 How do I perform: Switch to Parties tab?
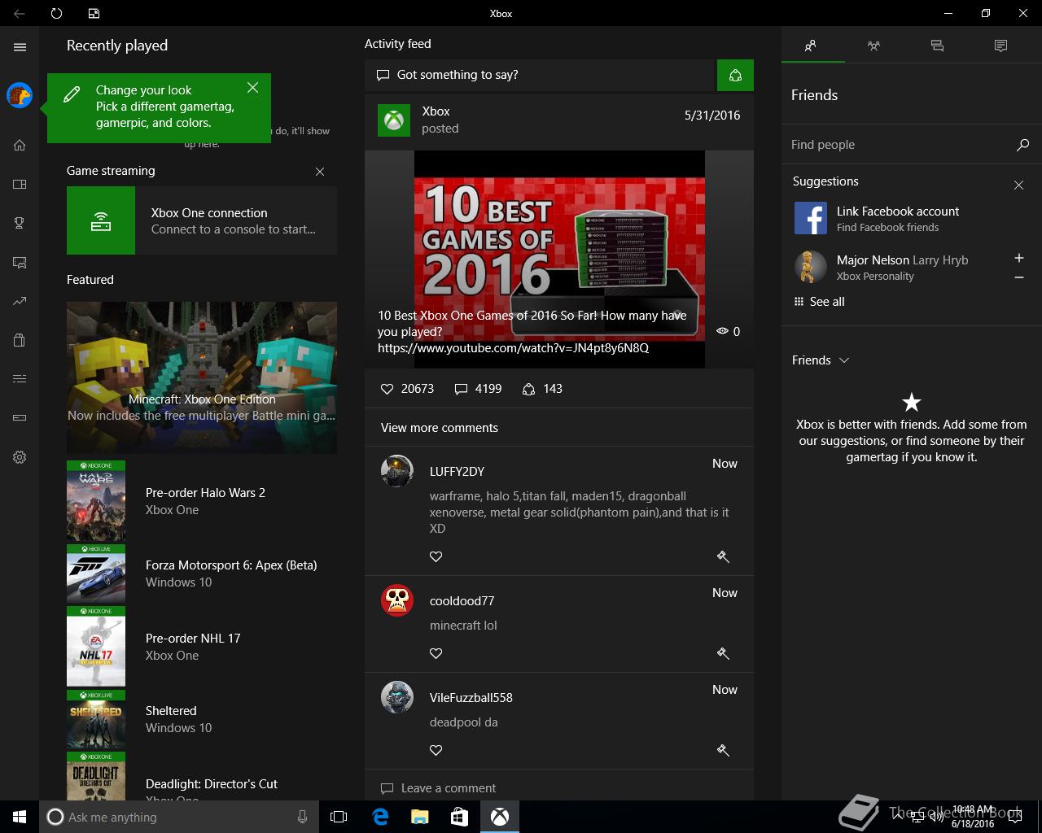[x=873, y=46]
